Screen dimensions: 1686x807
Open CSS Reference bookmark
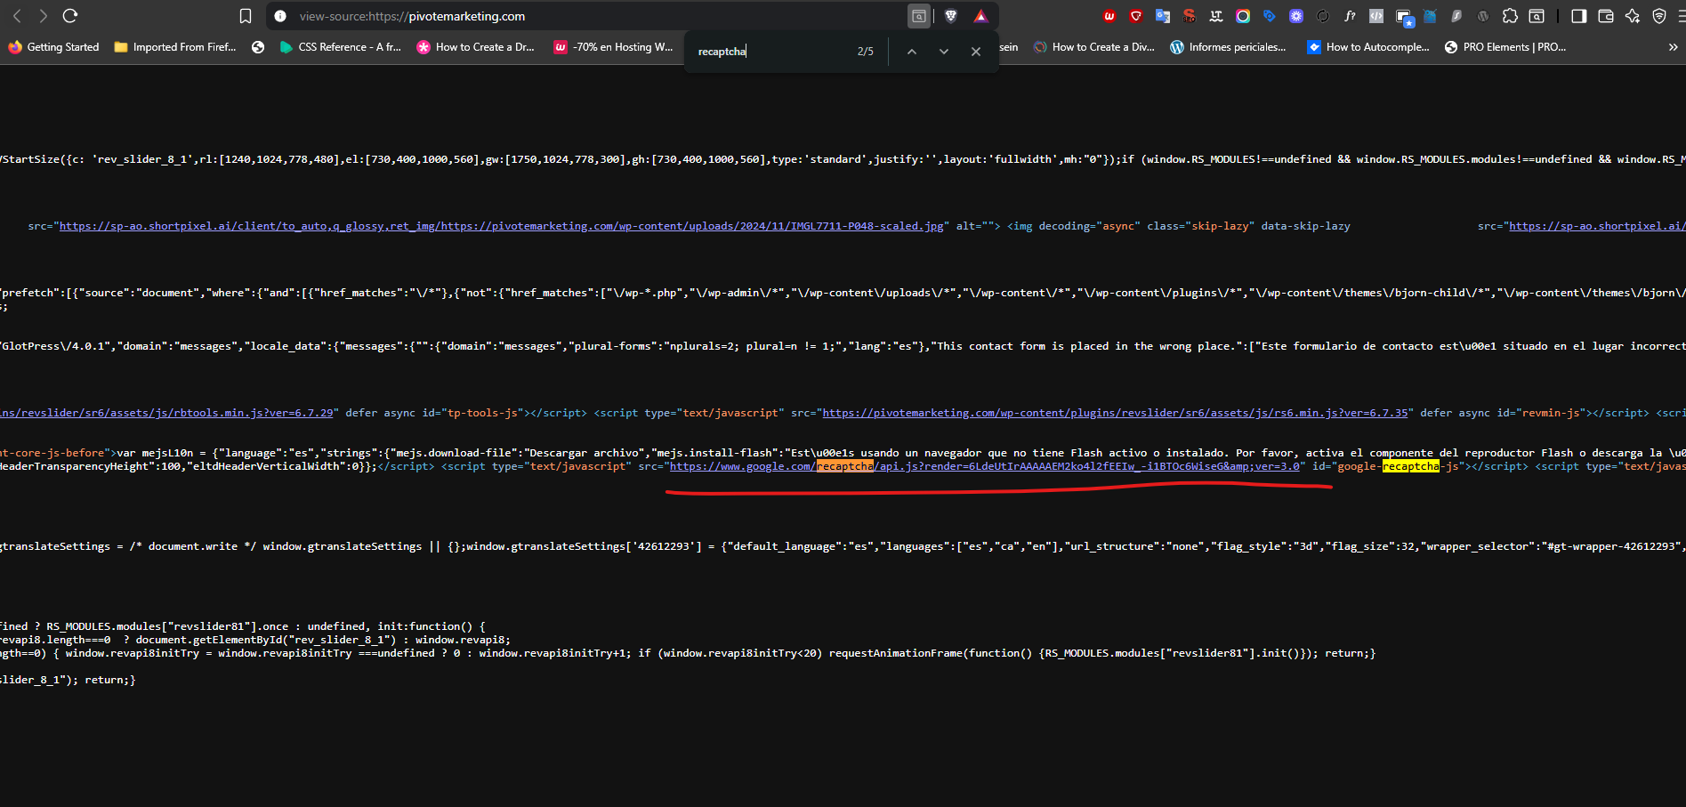340,47
